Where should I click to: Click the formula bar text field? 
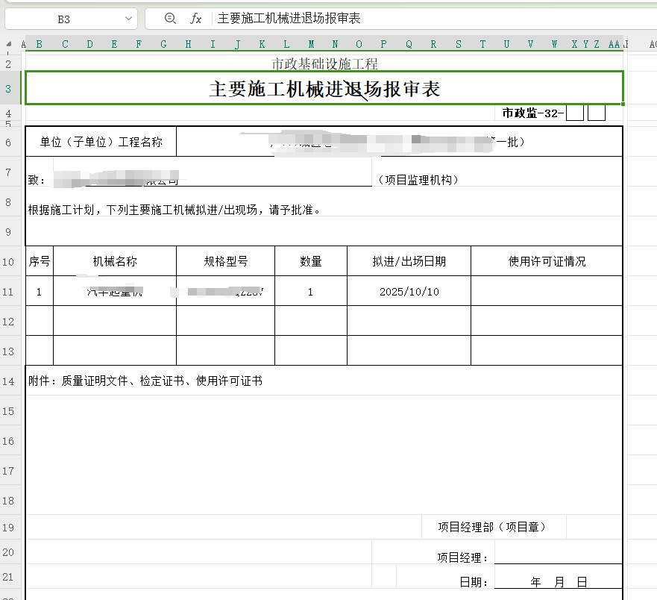coord(433,19)
